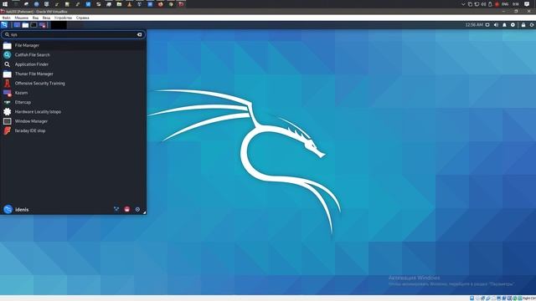Click the log out gear icon in menu footer
Image resolution: width=536 pixels, height=301 pixels.
(137, 209)
